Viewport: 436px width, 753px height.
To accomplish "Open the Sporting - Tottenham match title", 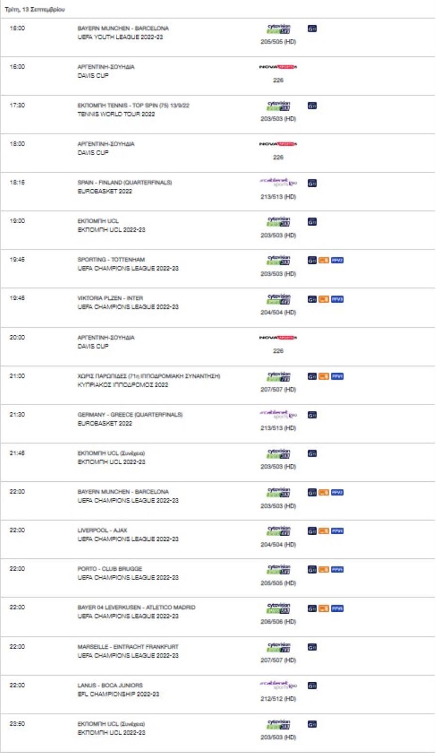I will (x=111, y=260).
